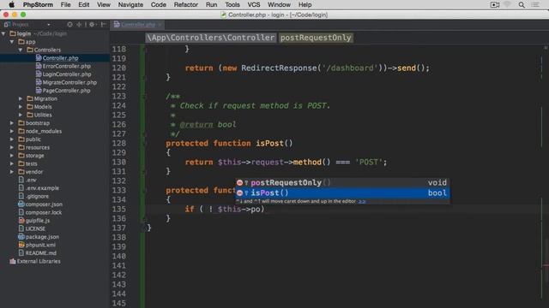The height and width of the screenshot is (308, 549).
Task: Click the \App\Controllers\Controller breadcrumb
Action: (210, 38)
